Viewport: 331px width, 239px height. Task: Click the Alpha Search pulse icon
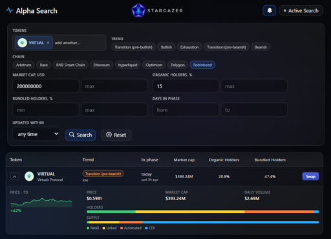(9, 10)
